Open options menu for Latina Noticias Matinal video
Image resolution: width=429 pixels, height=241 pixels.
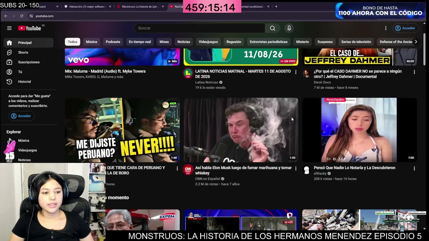coord(296,72)
